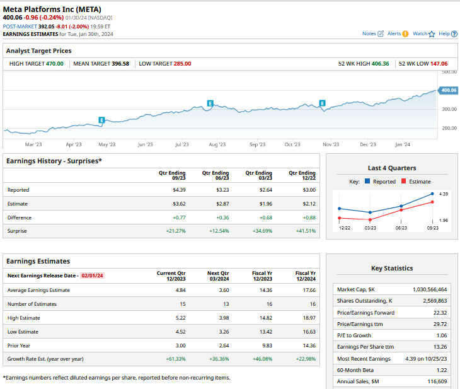Select the Current Qtr 12/2023 column header
Image resolution: width=460 pixels, height=389 pixels.
click(171, 276)
